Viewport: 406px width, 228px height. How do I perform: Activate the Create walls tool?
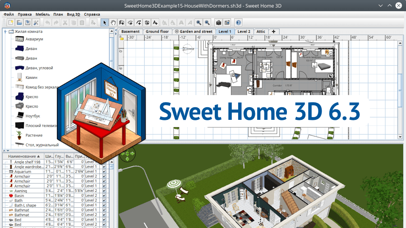pyautogui.click(x=122, y=23)
